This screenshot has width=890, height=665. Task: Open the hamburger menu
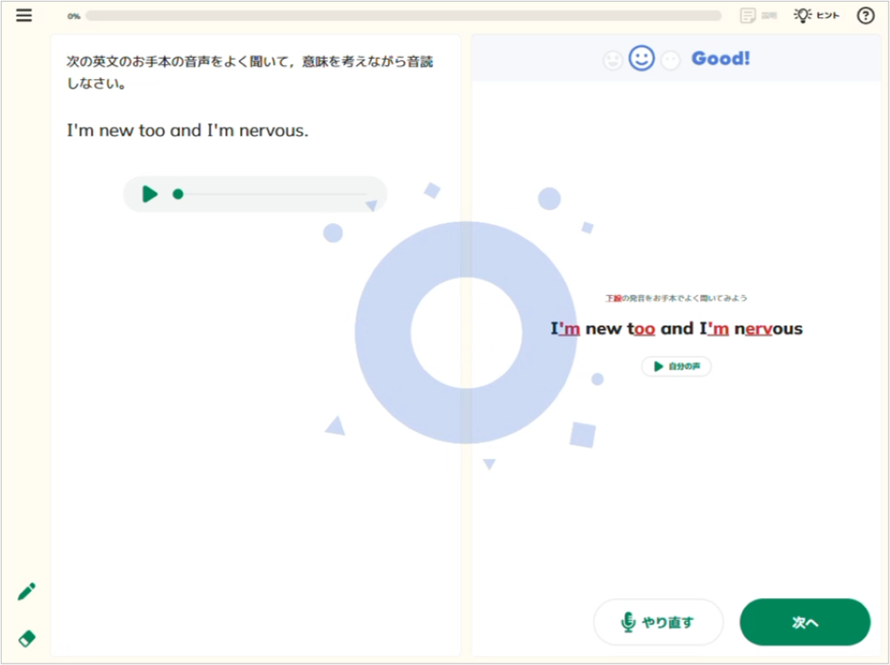23,16
